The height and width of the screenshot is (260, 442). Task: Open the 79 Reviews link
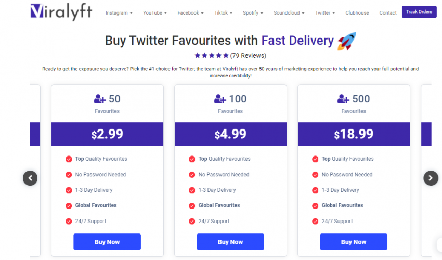[248, 56]
